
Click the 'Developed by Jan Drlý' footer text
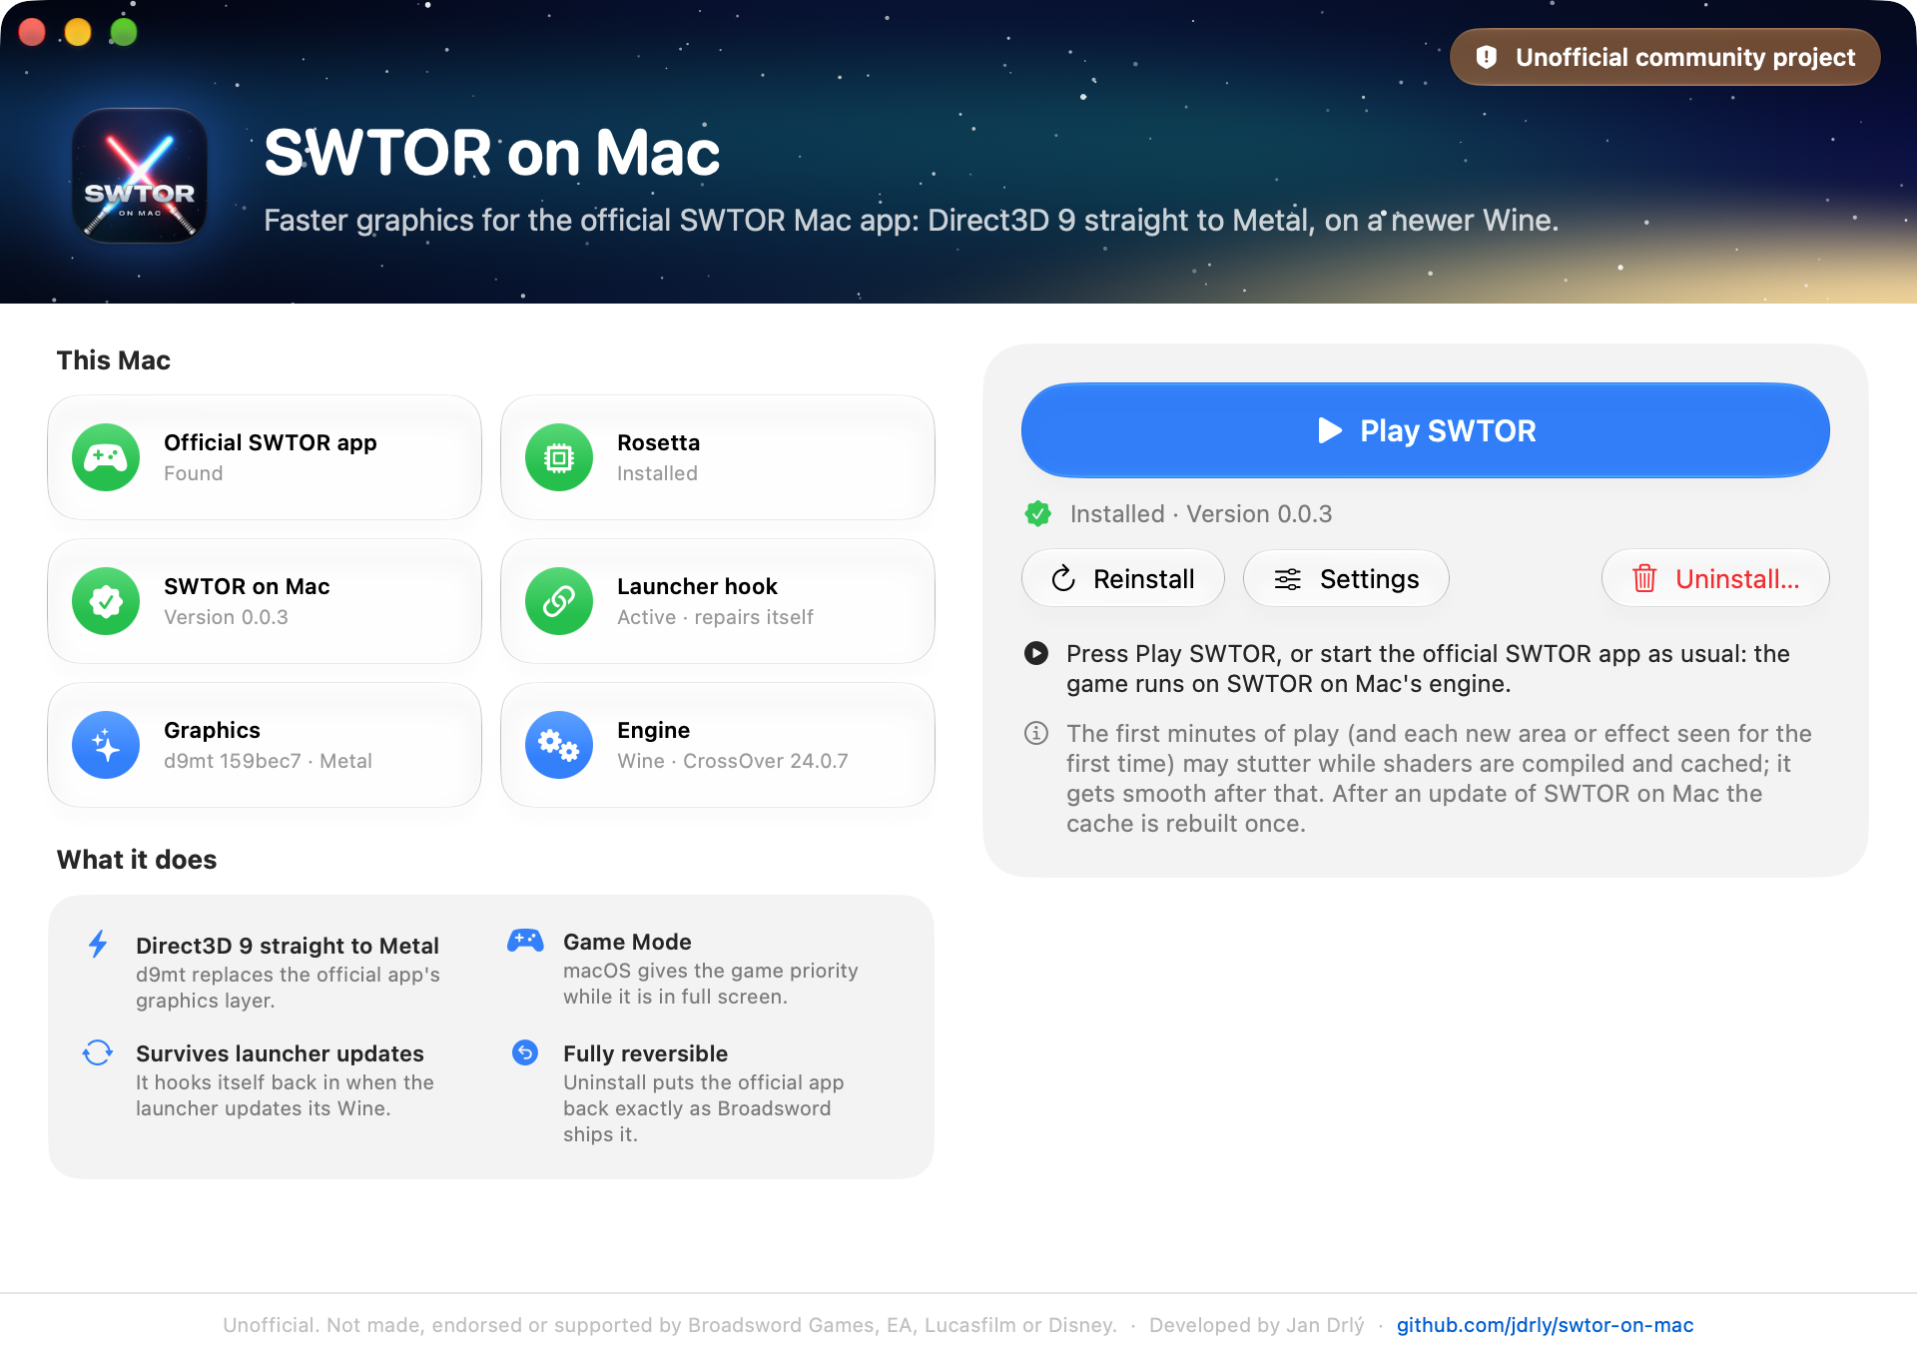tap(1256, 1325)
